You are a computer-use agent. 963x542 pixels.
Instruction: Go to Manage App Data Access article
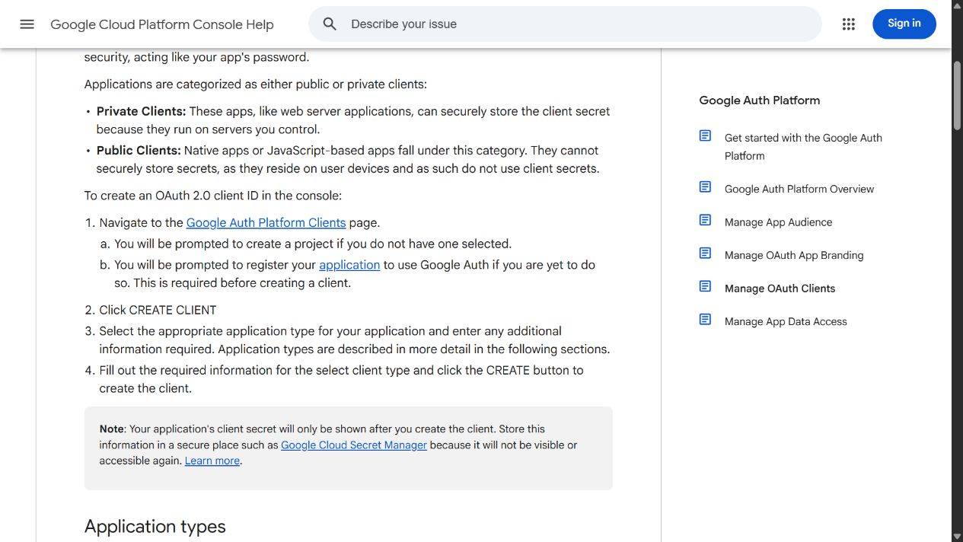pos(786,321)
